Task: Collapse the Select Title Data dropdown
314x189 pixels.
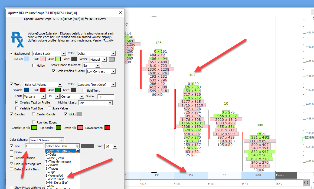Action: [77, 146]
